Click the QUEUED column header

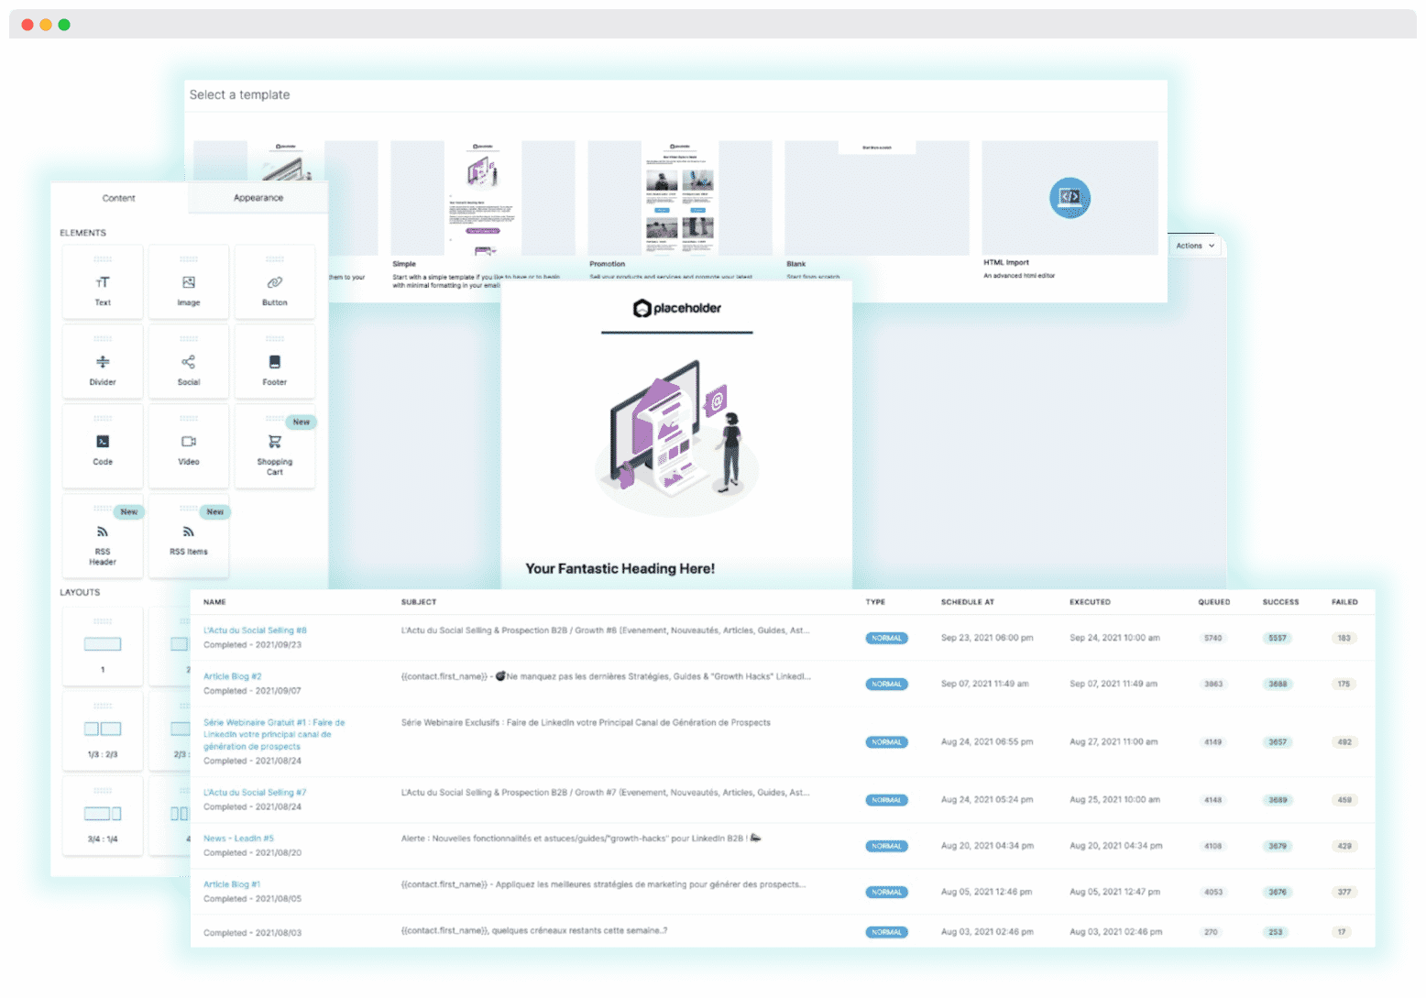(x=1214, y=602)
